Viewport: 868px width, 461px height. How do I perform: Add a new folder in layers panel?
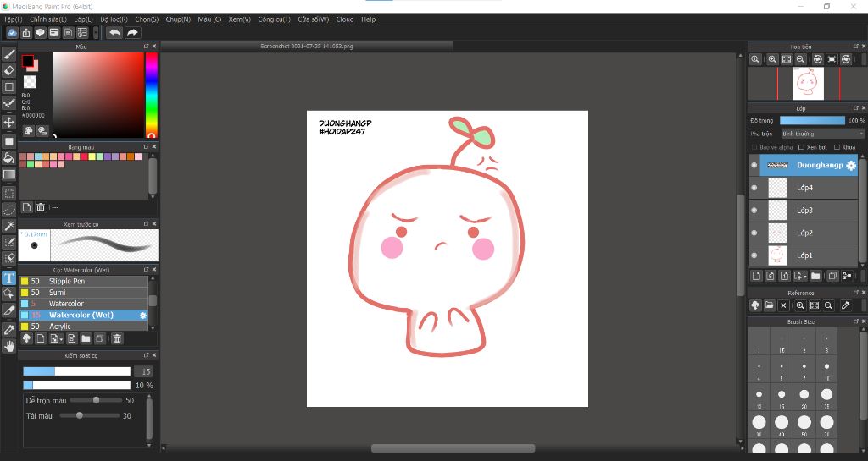815,276
